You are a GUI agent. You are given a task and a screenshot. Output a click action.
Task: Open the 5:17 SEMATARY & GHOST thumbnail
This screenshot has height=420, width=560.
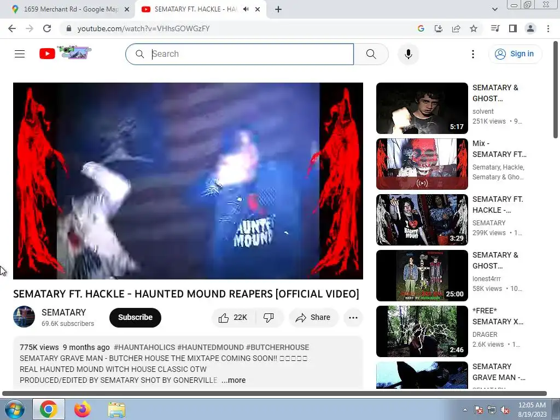tap(422, 108)
